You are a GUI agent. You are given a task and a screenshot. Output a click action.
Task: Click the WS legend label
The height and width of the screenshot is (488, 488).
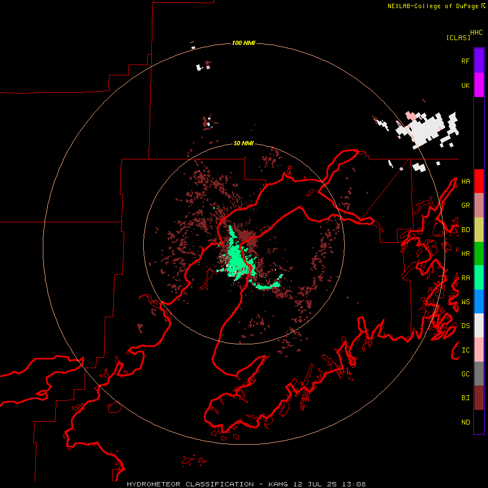pyautogui.click(x=465, y=302)
